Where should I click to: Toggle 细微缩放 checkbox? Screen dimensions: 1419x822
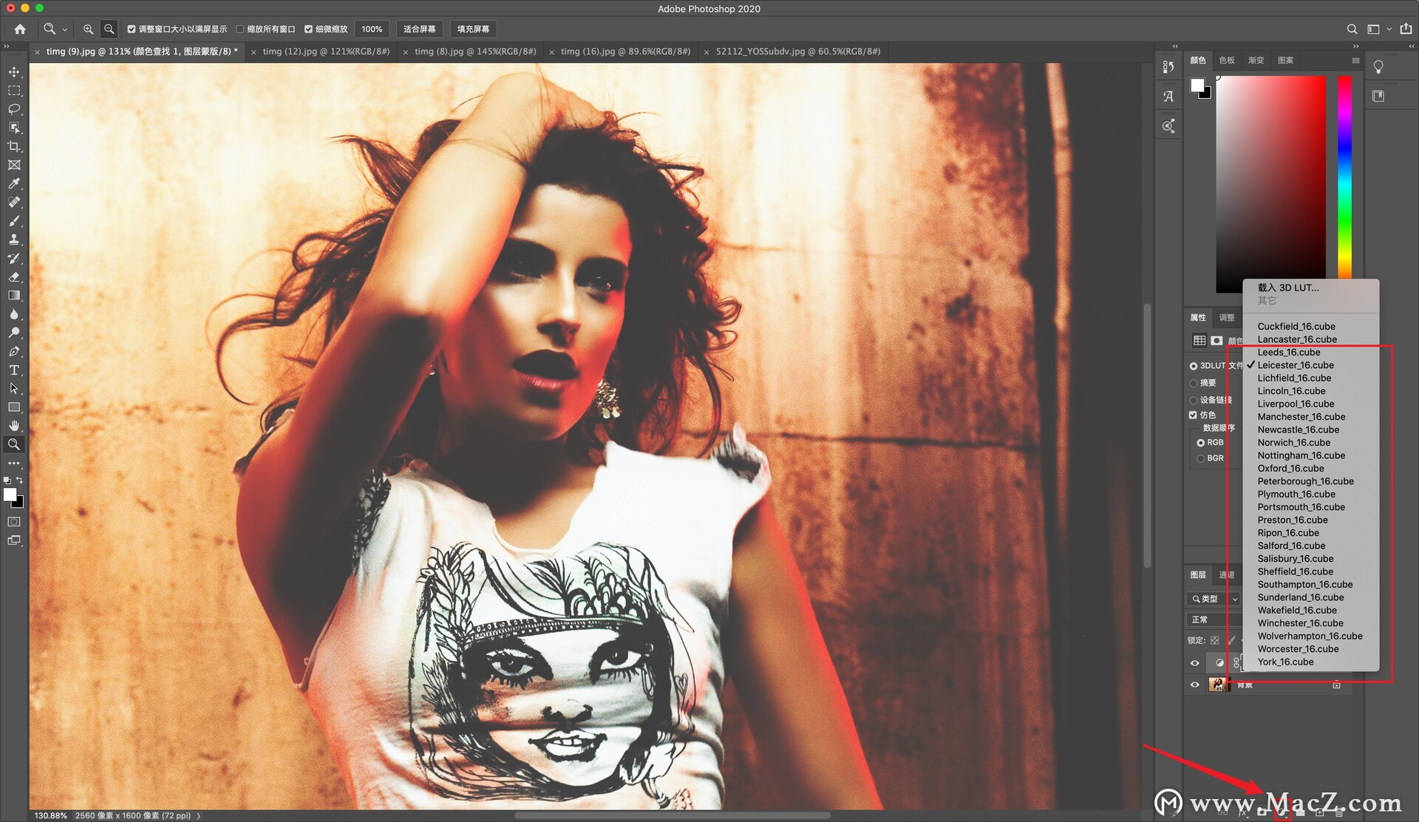click(309, 29)
